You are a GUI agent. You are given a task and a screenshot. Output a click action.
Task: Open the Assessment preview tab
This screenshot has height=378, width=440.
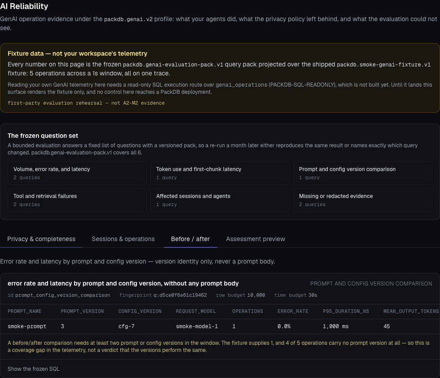(255, 239)
